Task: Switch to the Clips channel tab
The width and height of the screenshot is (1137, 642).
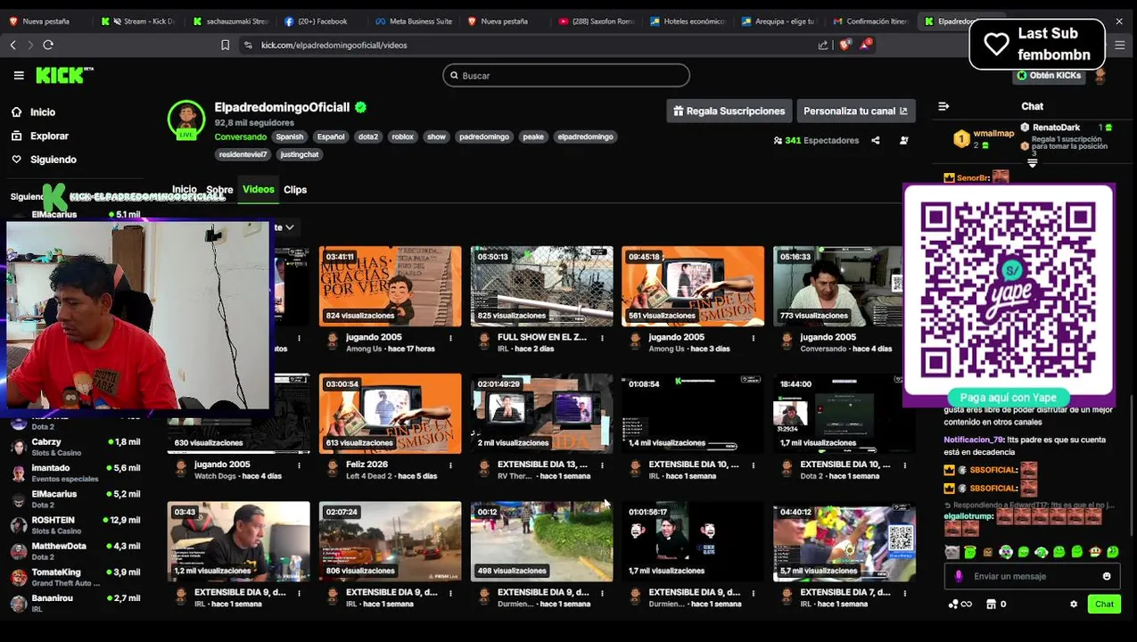Action: 295,190
